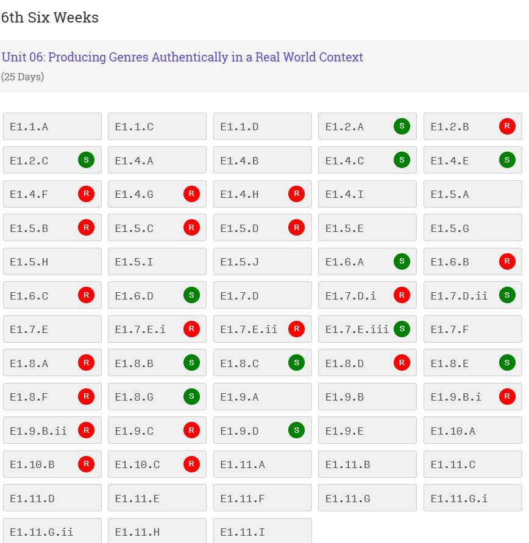The width and height of the screenshot is (529, 543).
Task: Click the E1.10.A standard box
Action: [x=472, y=430]
